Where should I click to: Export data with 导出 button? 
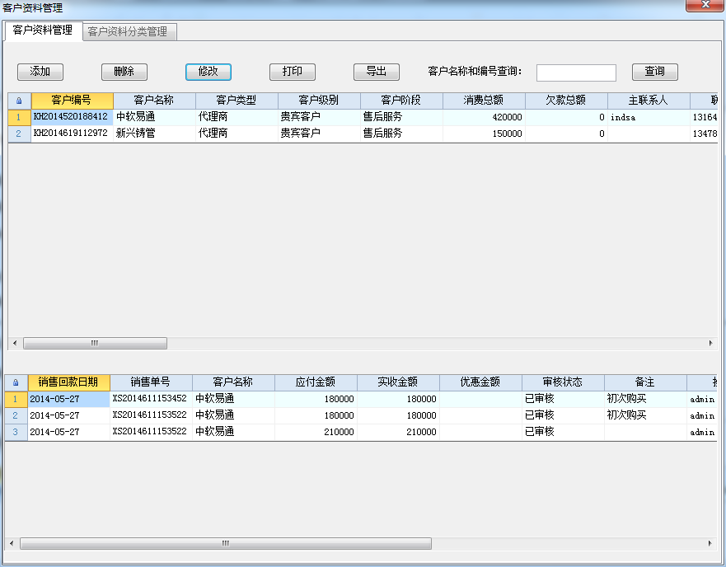click(x=376, y=72)
